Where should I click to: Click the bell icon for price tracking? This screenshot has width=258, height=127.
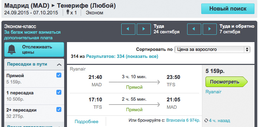[12, 49]
